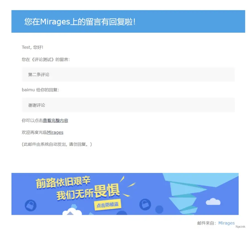Select the article title 《评论测试》 text

pyautogui.click(x=42, y=59)
